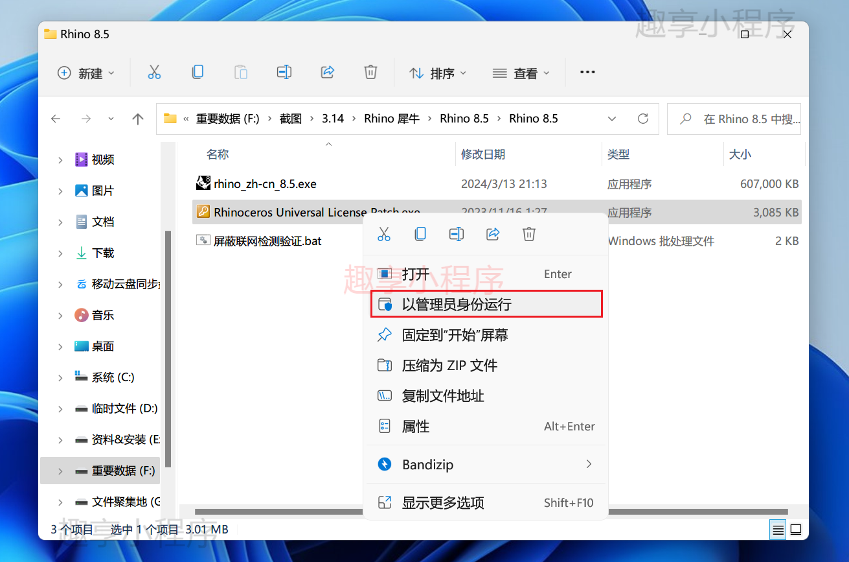Switch to large thumbnails view icon in the status bar
This screenshot has width=849, height=562.
[x=796, y=529]
